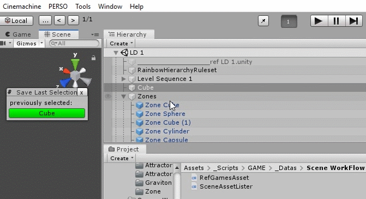
Task: Open the PERSO menu
Action: click(58, 7)
